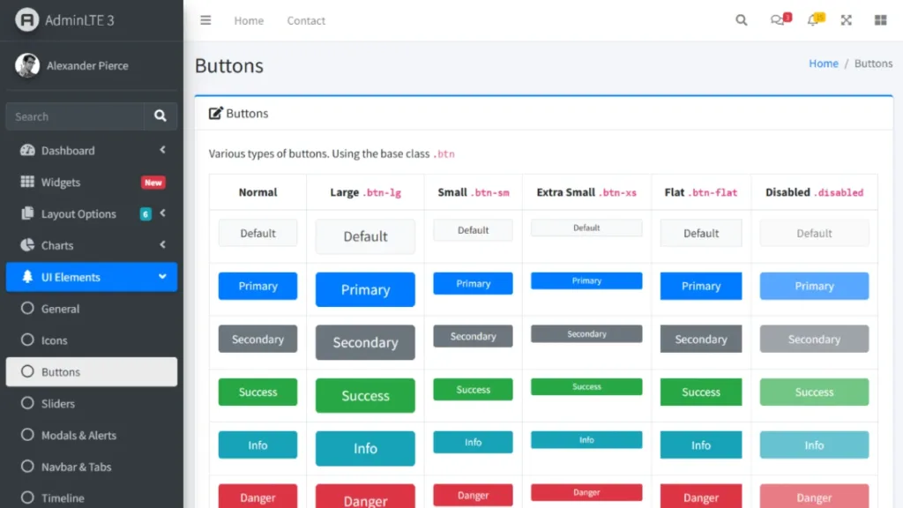Open the notifications bell icon
The width and height of the screenshot is (903, 508).
click(811, 19)
